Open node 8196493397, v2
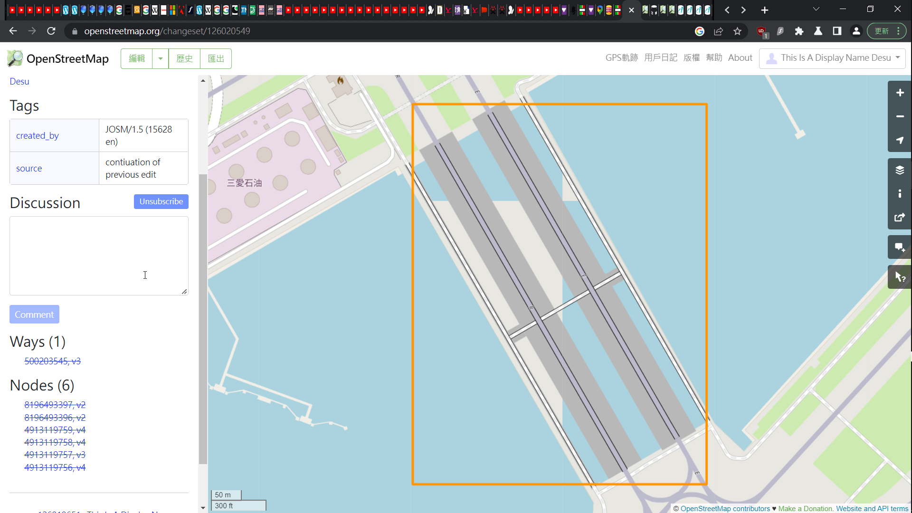Screen dimensions: 912x513 coord(55,405)
